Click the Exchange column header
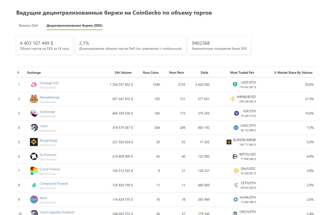 [34, 73]
